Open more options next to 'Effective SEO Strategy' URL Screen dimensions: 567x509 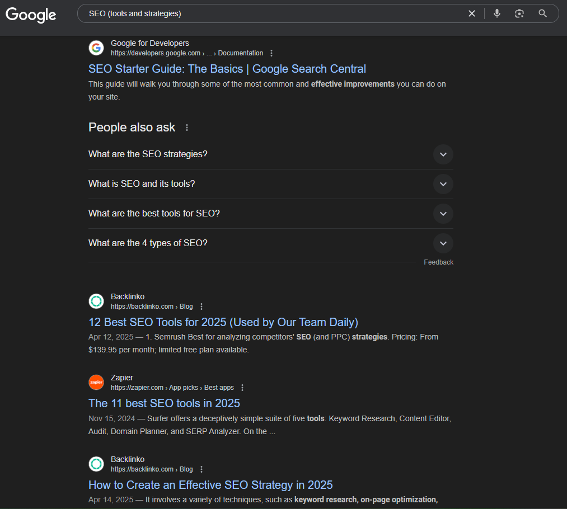[x=202, y=469]
